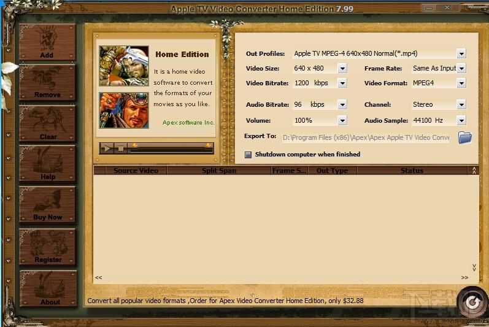Click the Clear button with horse emblem

[47, 123]
